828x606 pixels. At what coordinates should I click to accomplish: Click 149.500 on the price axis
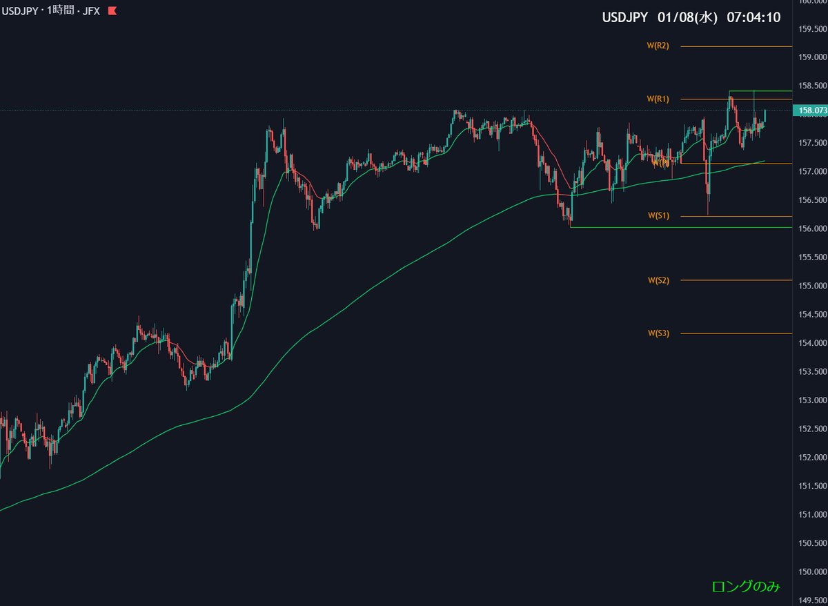[812, 601]
